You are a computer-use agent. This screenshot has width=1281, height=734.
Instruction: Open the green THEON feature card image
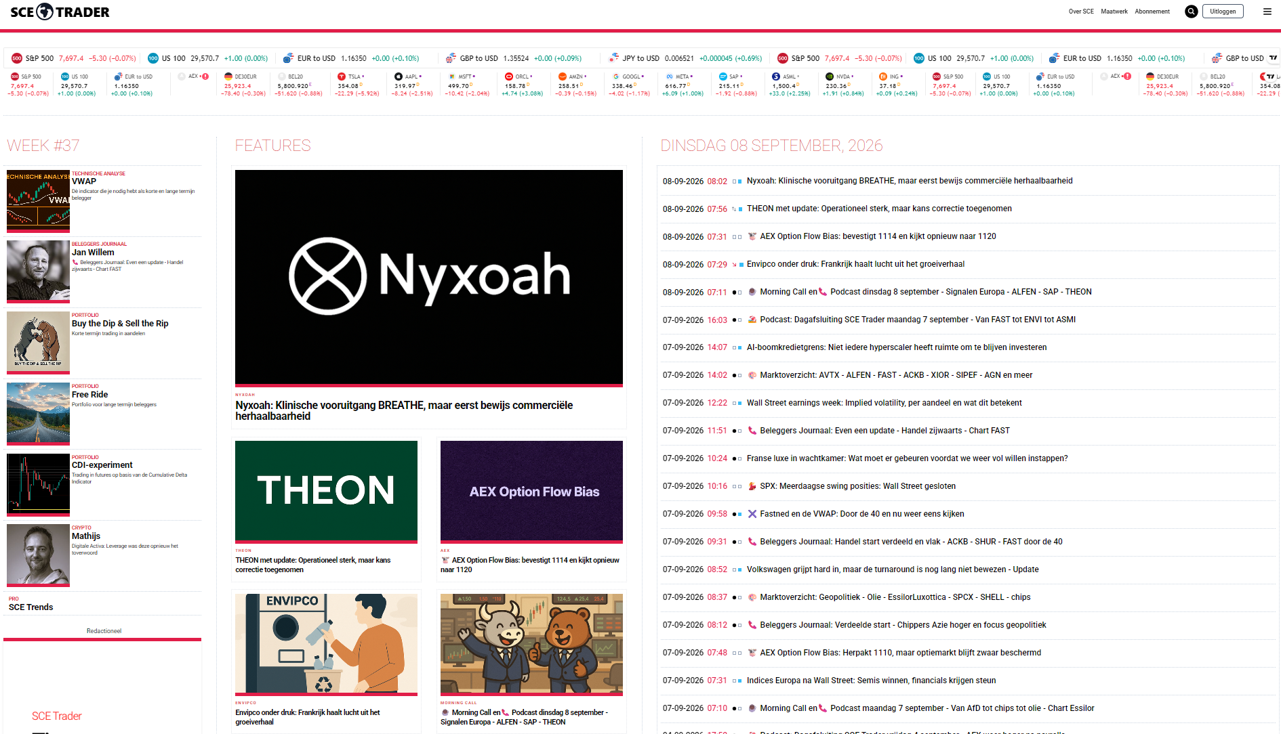point(326,490)
